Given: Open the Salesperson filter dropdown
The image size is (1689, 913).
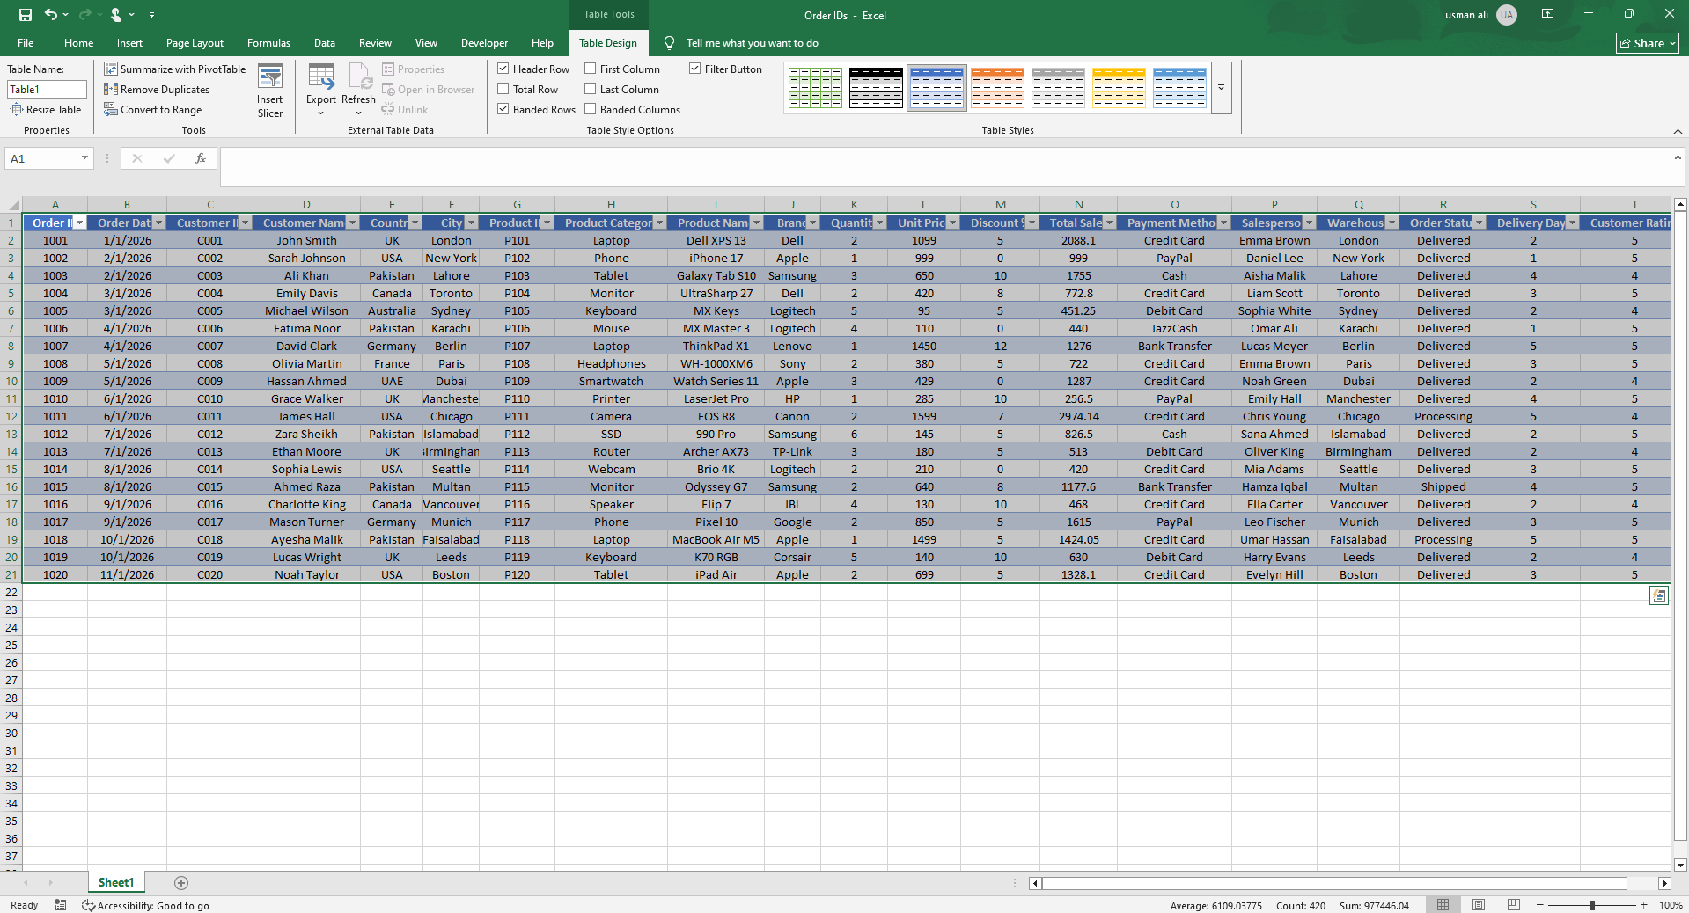Looking at the screenshot, I should click(x=1309, y=223).
